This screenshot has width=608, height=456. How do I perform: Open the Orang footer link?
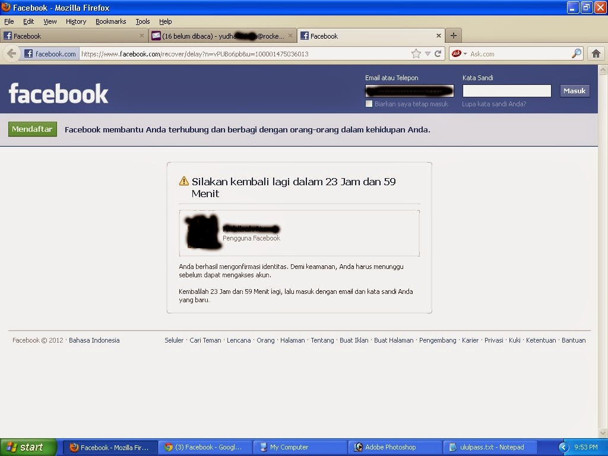point(265,340)
